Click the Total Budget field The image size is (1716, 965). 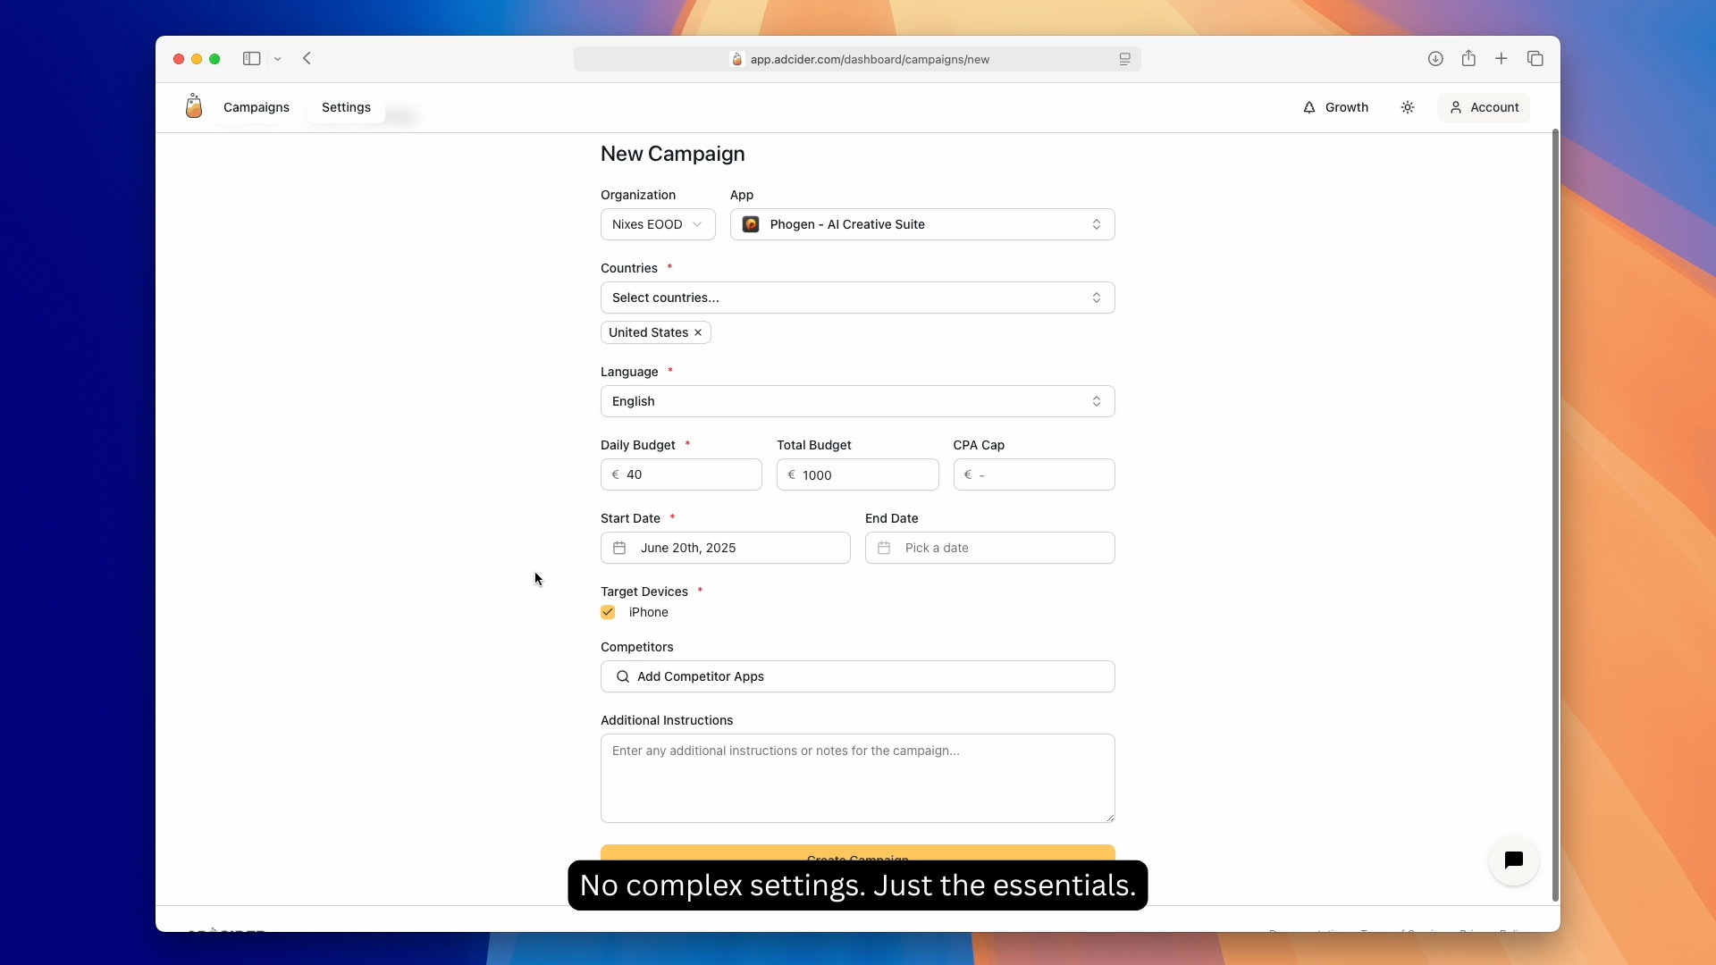click(858, 474)
